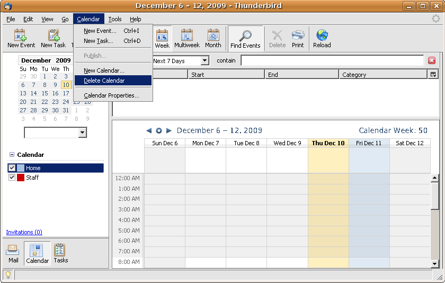
Task: Select the Staff calendar row
Action: pos(56,178)
